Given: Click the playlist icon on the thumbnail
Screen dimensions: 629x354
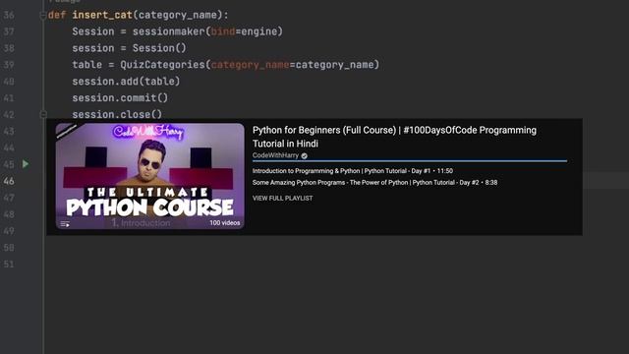Looking at the screenshot, I should tap(65, 224).
